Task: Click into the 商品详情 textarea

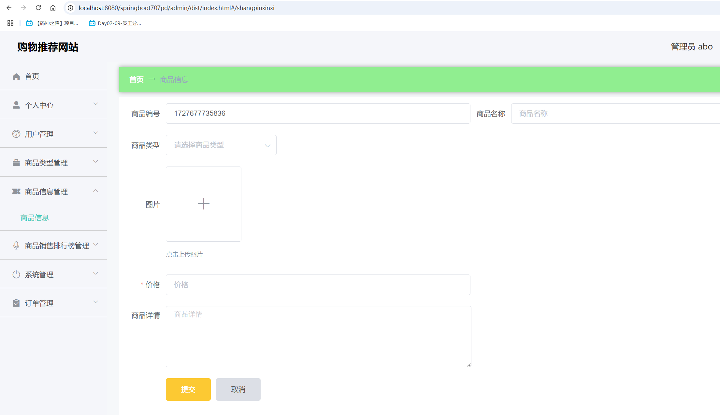Action: pos(318,337)
